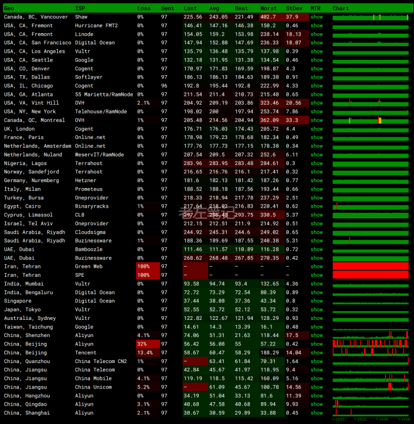
Task: Click chart for Jiangsu China Unicom row
Action: pos(370,387)
